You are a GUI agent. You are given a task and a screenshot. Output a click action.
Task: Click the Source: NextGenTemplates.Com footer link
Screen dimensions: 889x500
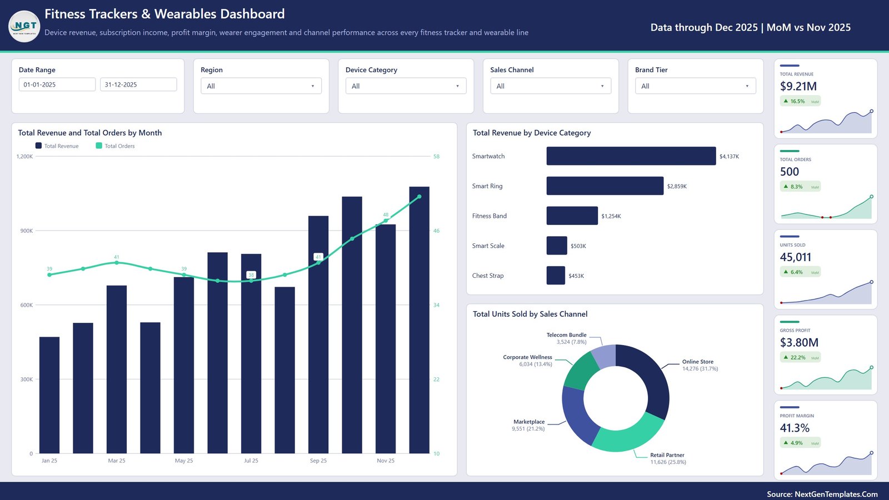point(822,494)
